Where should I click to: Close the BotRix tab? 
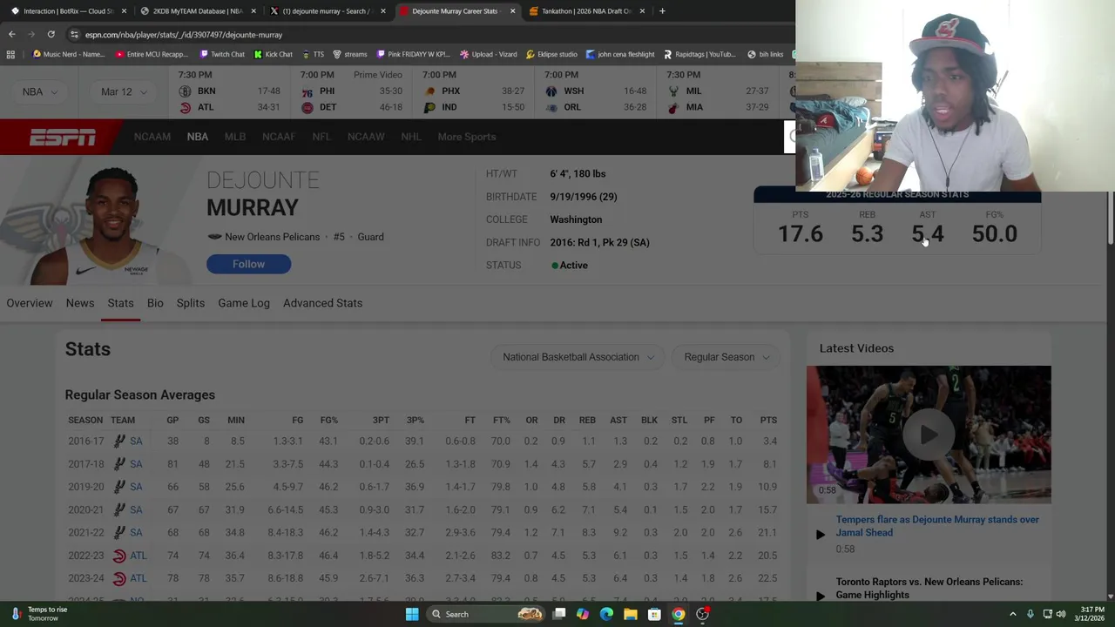(x=124, y=11)
